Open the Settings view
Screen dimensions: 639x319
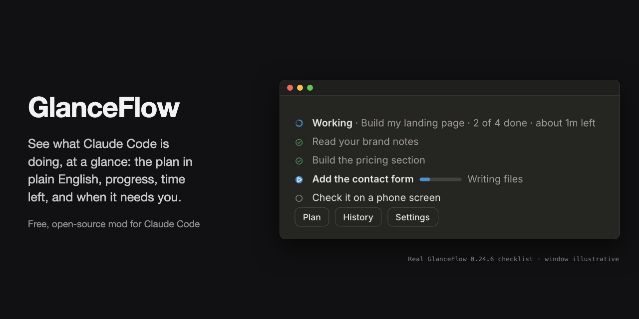tap(413, 217)
